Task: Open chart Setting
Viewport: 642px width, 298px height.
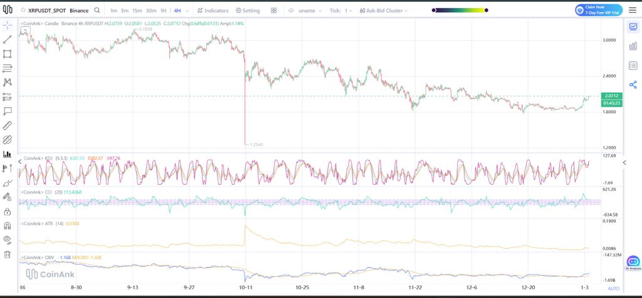Action: [248, 11]
